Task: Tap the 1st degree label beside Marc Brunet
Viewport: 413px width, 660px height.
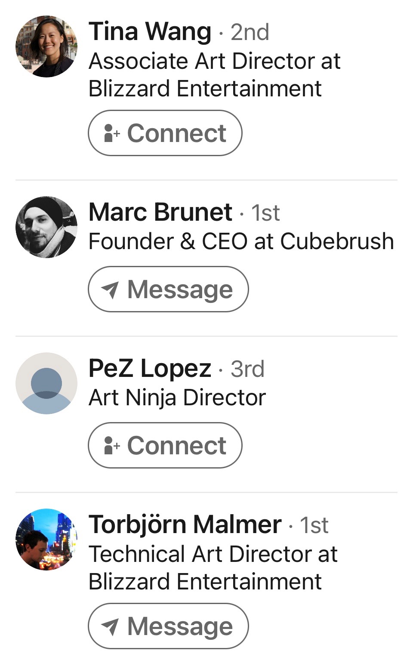Action: [265, 213]
